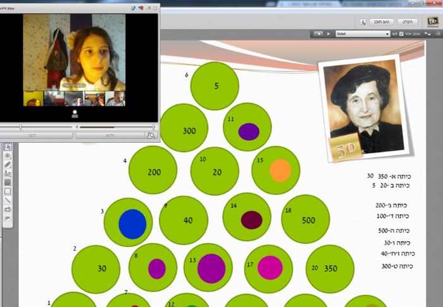Choose the filled rectangle tool

pyautogui.click(x=8, y=183)
